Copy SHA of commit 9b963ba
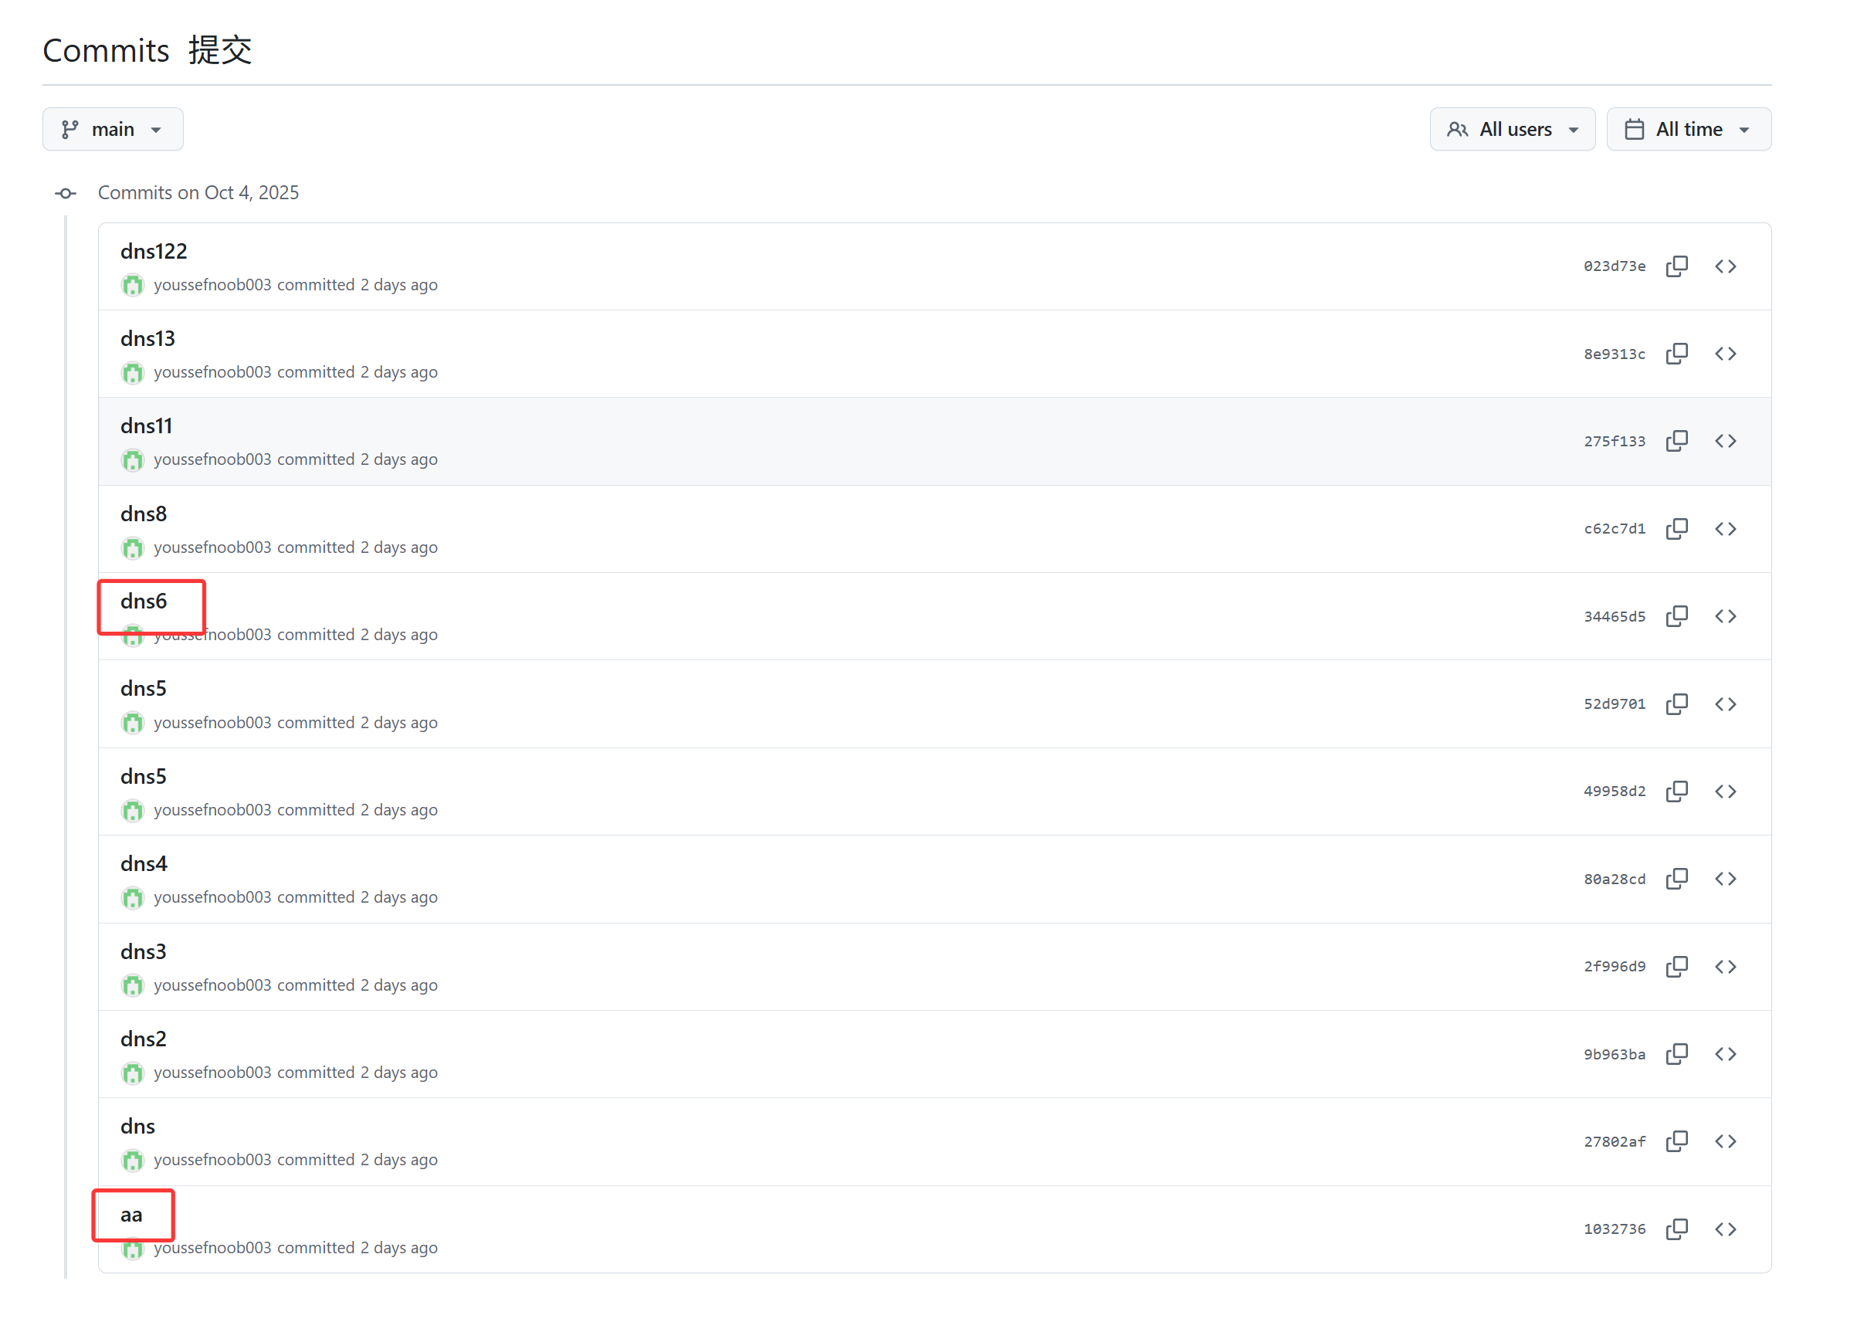1857x1322 pixels. click(x=1676, y=1054)
